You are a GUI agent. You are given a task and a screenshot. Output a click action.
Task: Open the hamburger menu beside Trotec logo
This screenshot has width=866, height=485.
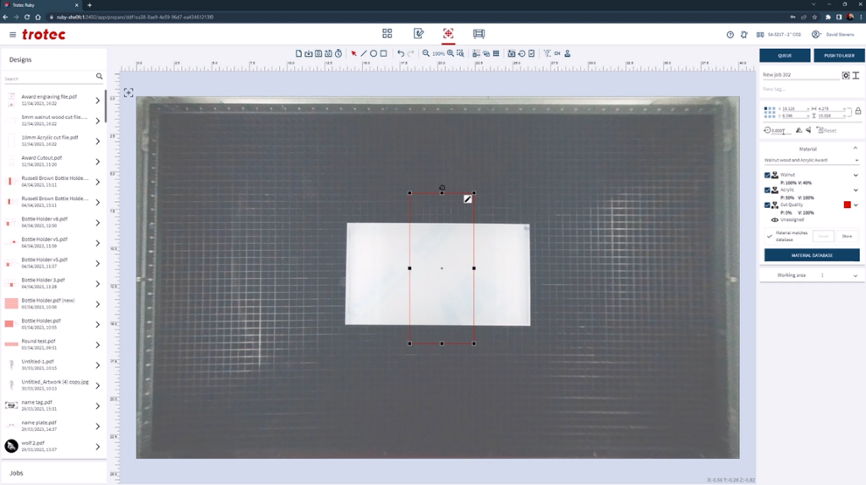tap(13, 35)
